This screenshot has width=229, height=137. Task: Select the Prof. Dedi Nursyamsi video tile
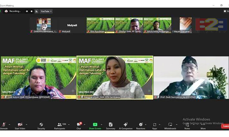click(191, 78)
